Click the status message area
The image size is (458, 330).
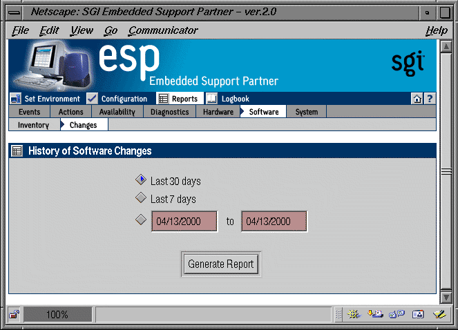213,314
